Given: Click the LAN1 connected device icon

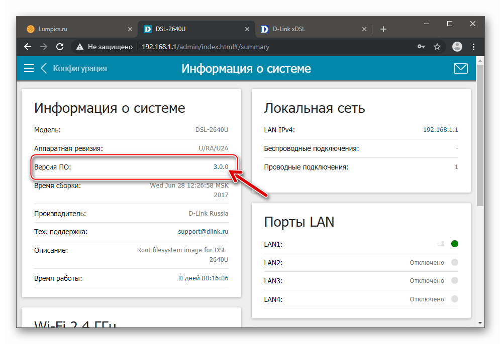Looking at the screenshot, I should [x=441, y=244].
